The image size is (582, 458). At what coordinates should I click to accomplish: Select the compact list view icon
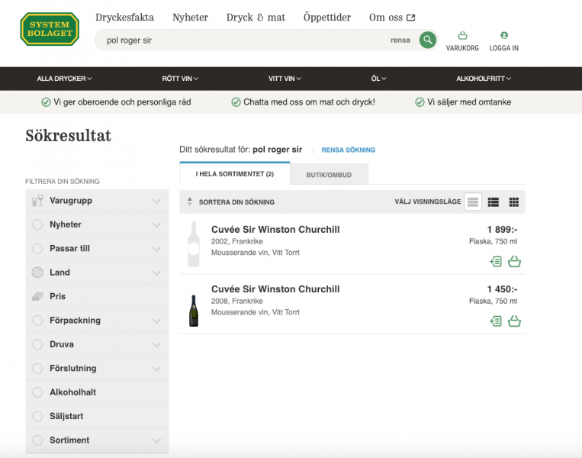pos(473,202)
